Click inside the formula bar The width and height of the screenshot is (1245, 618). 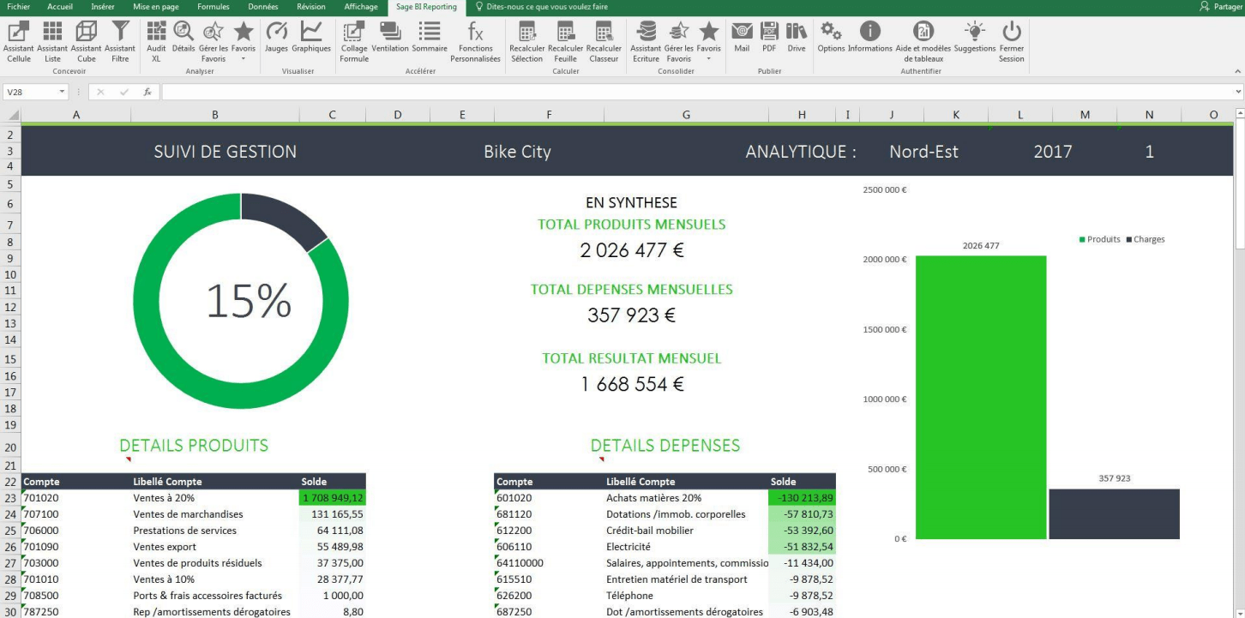click(698, 92)
